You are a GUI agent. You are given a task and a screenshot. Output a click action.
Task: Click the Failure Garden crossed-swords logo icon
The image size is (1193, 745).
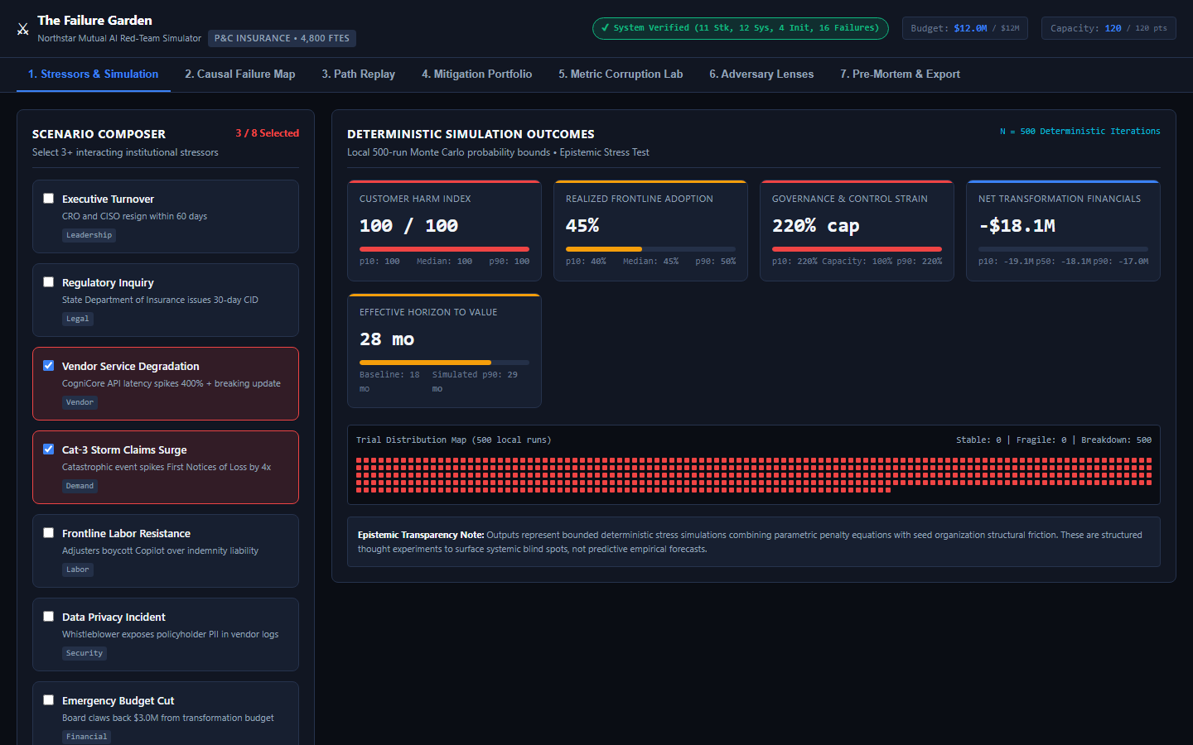click(23, 29)
